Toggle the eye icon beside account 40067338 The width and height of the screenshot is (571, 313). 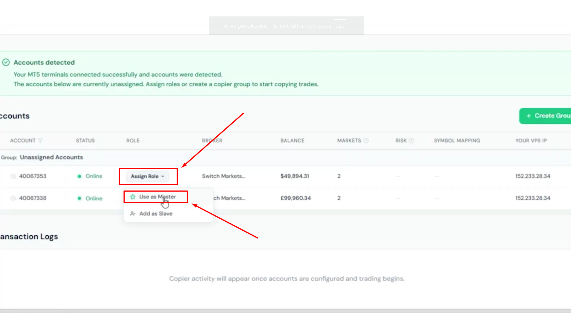click(13, 198)
